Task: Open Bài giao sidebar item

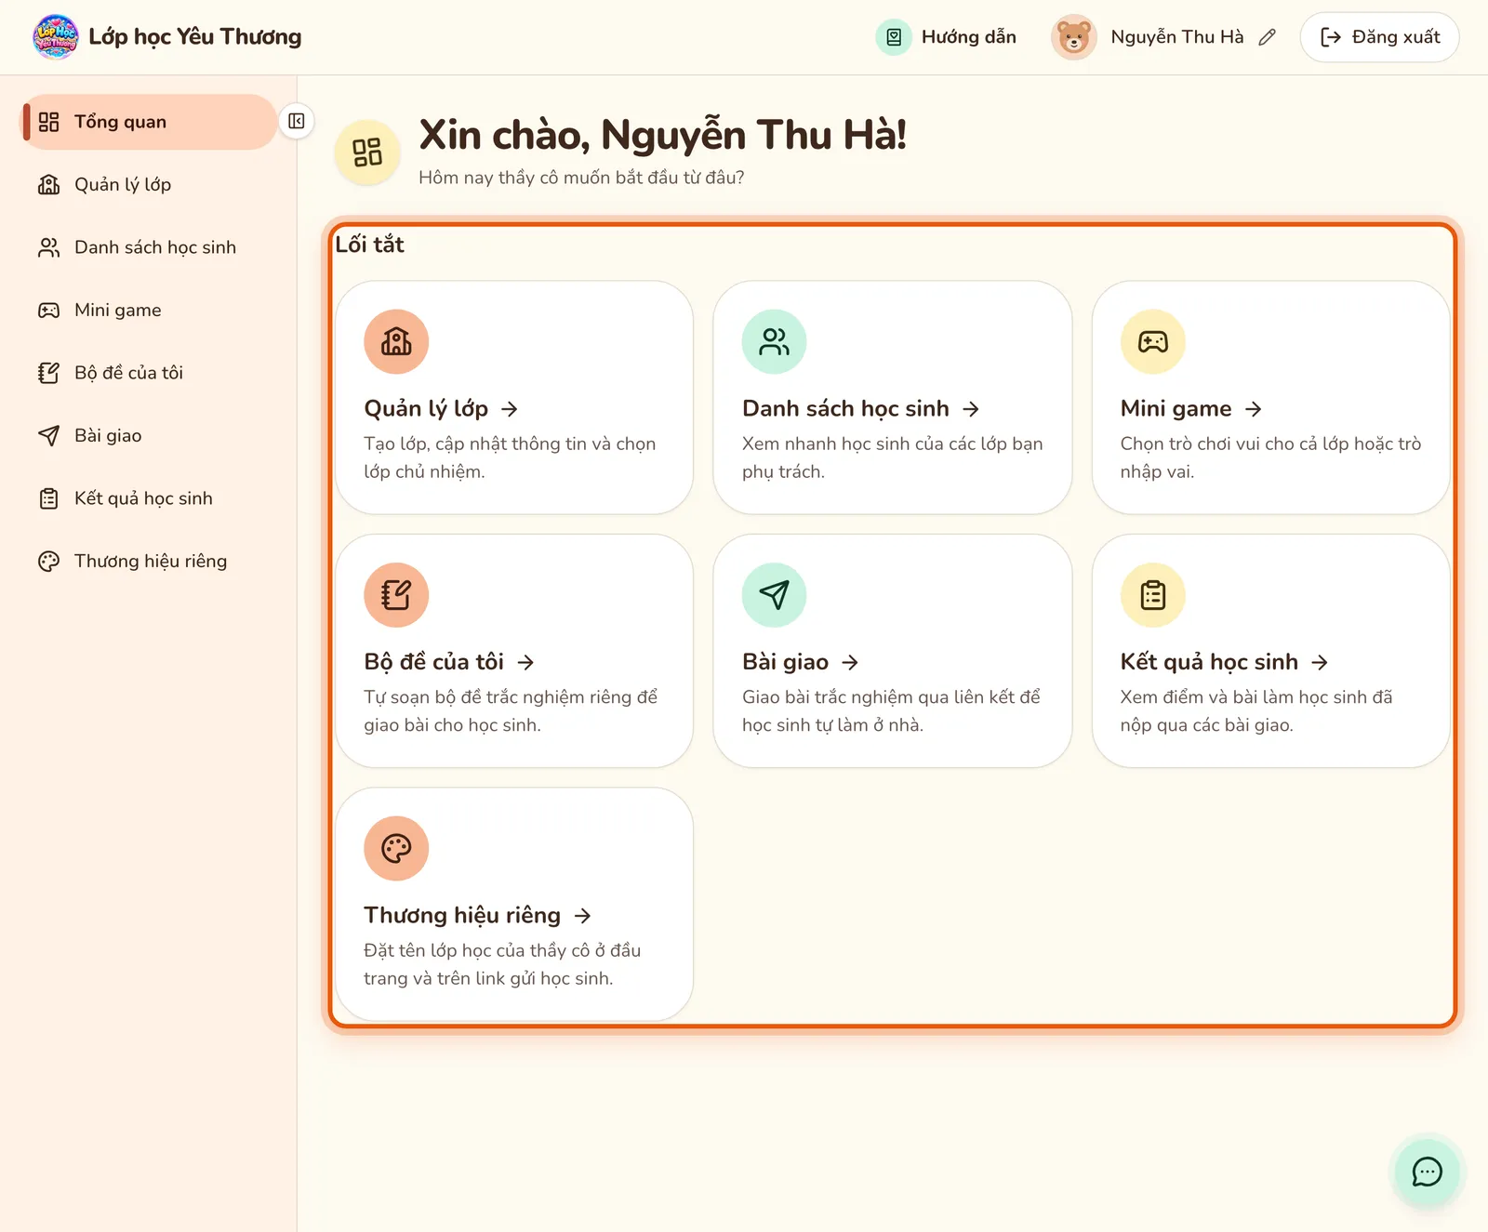Action: click(149, 435)
